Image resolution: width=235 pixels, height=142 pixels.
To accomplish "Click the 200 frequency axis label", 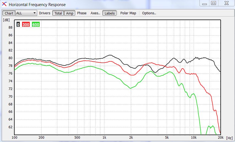I will (41, 138).
